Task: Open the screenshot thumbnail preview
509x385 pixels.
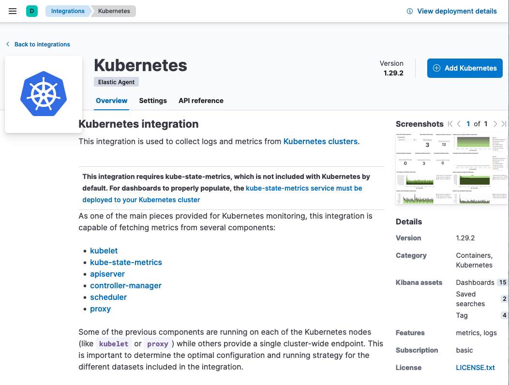Action: click(x=452, y=168)
